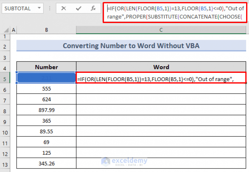Click the empty Word cell beside 897.99
The width and height of the screenshot is (249, 172).
[x=161, y=110]
